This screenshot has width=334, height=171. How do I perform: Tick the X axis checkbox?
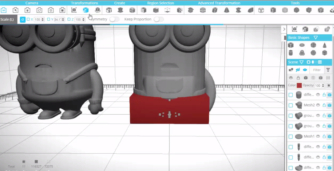point(28,19)
